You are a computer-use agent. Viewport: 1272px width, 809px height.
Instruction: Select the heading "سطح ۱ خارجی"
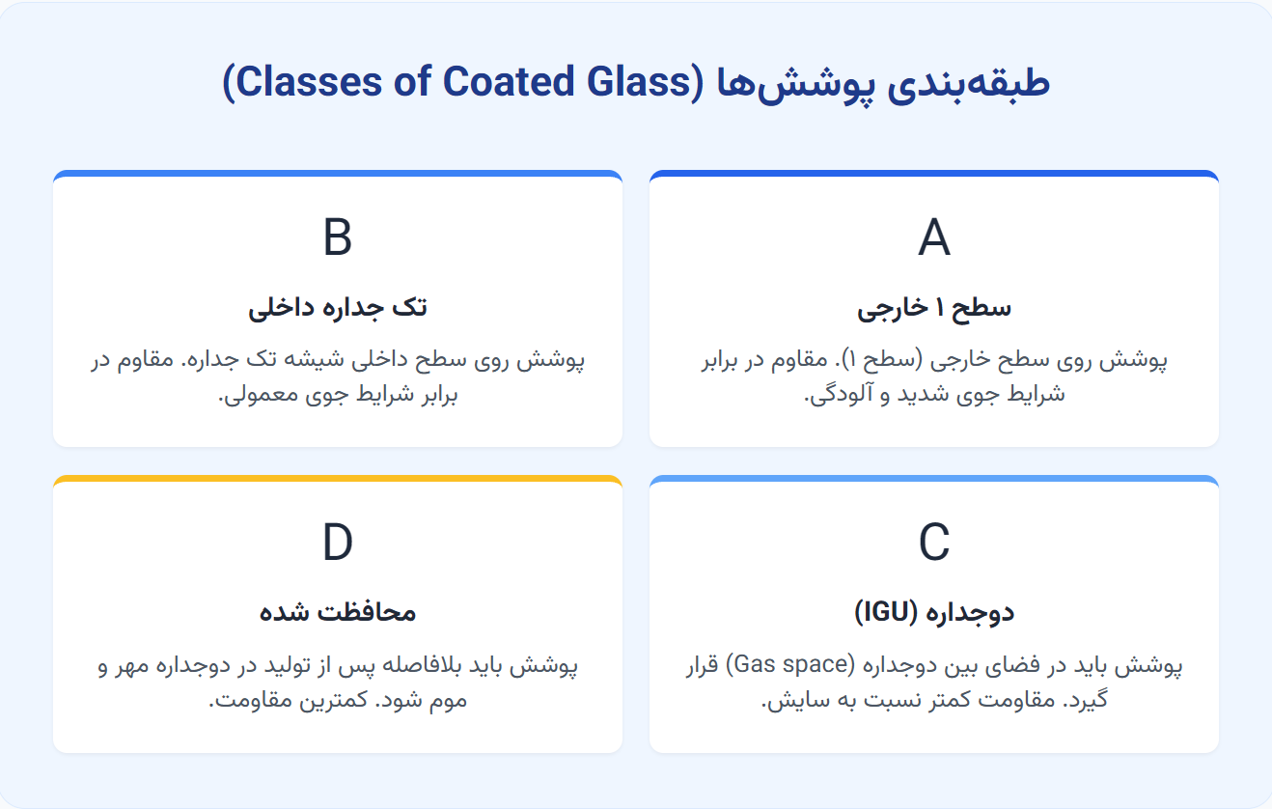point(933,308)
